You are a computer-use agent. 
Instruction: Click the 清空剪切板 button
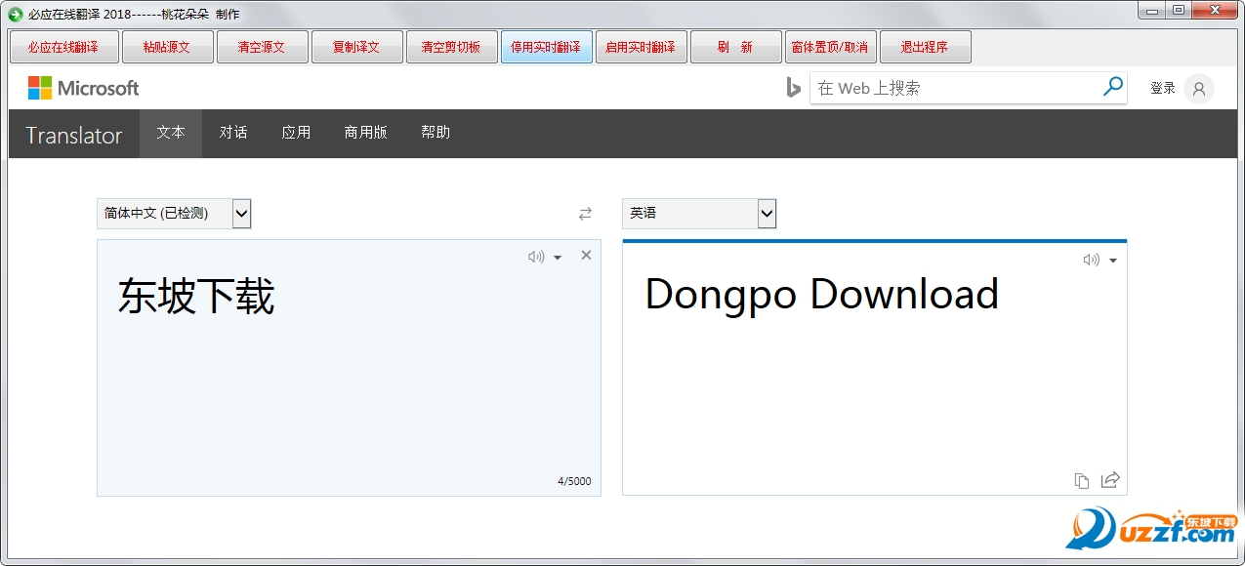(451, 47)
